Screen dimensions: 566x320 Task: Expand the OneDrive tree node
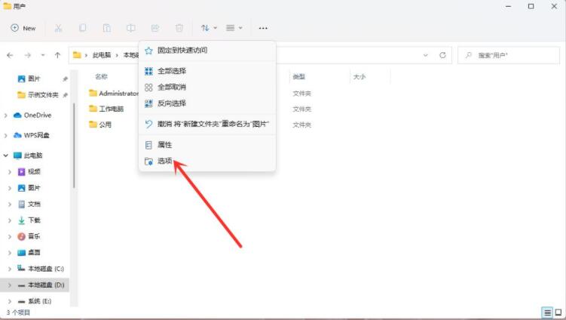click(6, 115)
